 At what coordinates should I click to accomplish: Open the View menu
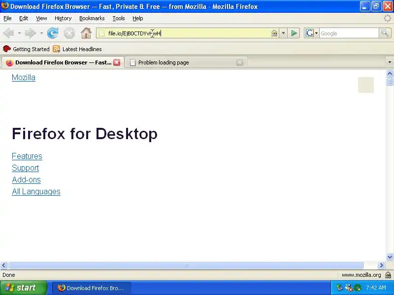[41, 18]
